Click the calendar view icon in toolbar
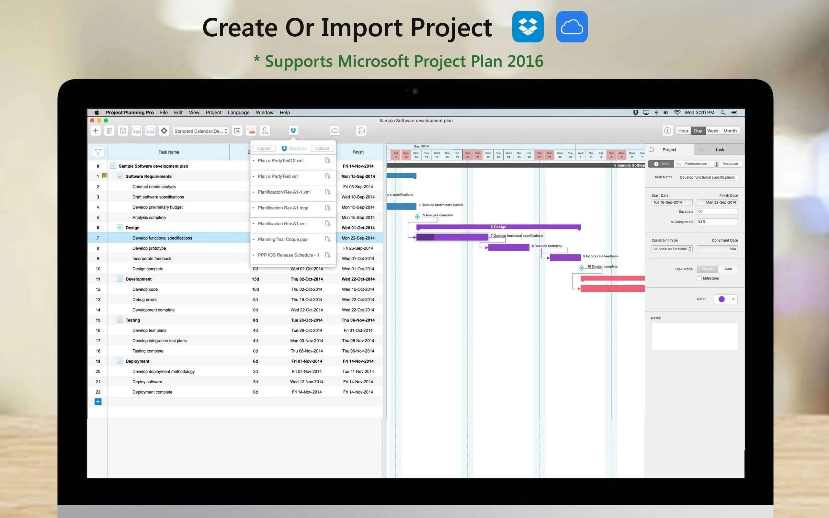 pyautogui.click(x=238, y=131)
